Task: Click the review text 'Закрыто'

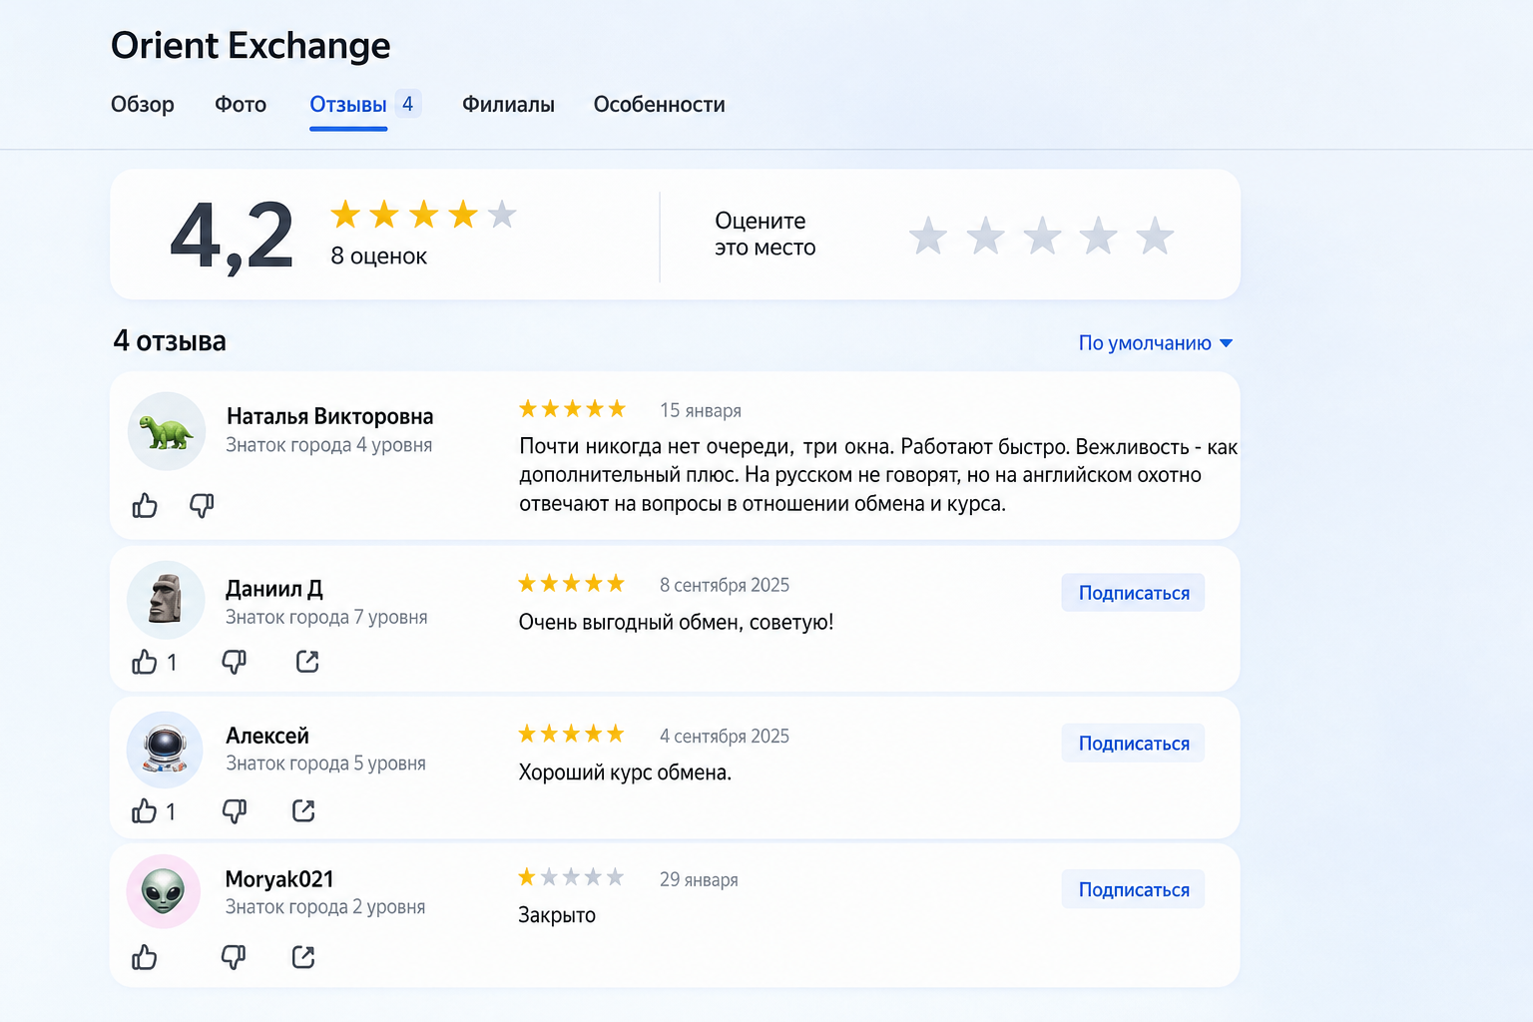Action: pyautogui.click(x=557, y=915)
